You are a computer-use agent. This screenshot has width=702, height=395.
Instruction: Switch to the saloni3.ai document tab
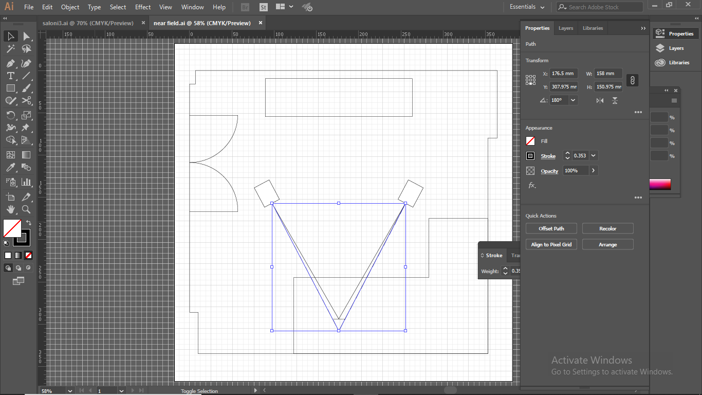coord(88,23)
